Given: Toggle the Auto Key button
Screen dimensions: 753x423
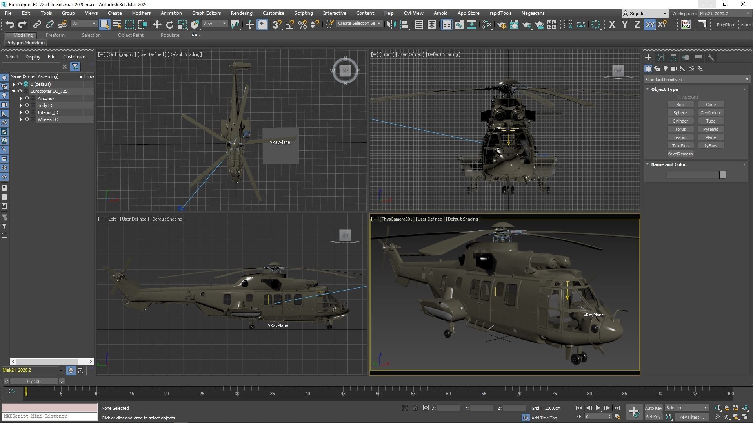Looking at the screenshot, I should point(653,408).
